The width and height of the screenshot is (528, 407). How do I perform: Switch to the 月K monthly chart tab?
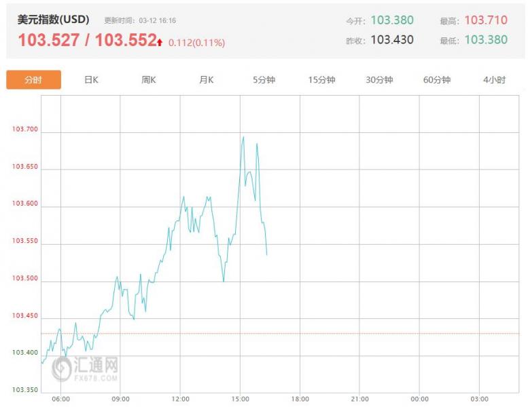click(x=207, y=80)
